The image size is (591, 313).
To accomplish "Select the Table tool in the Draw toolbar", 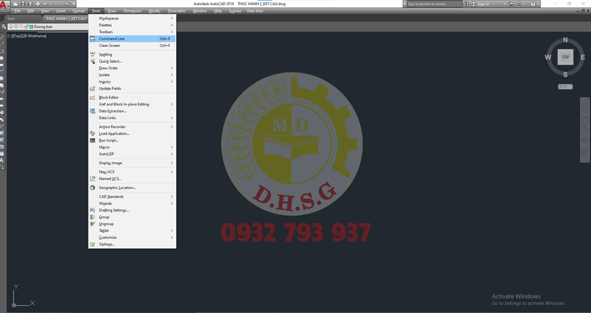I will pyautogui.click(x=2, y=154).
